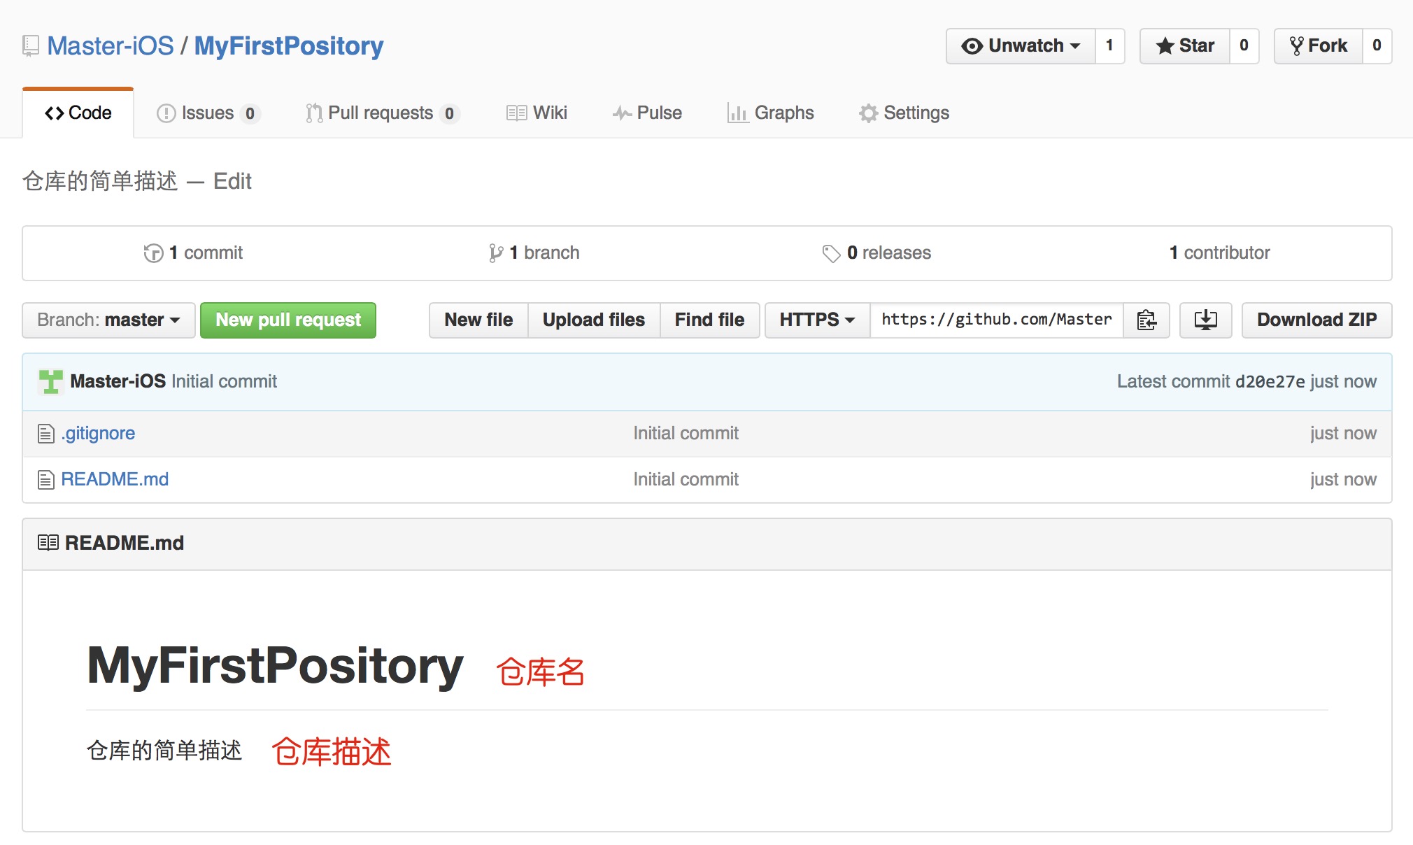View the 1 commit history
The height and width of the screenshot is (845, 1413).
point(193,253)
